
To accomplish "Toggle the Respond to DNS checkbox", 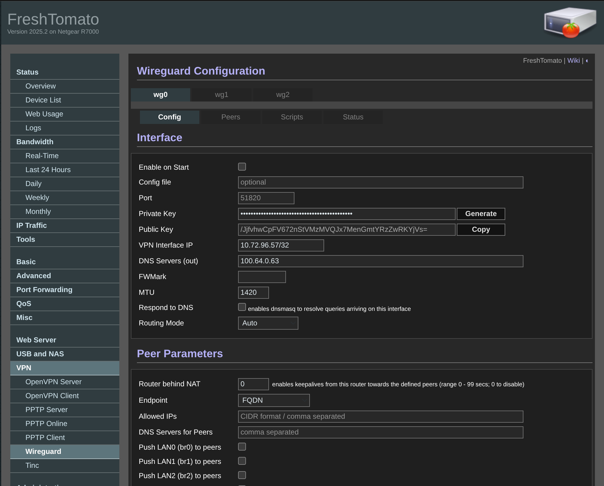I will tap(242, 307).
